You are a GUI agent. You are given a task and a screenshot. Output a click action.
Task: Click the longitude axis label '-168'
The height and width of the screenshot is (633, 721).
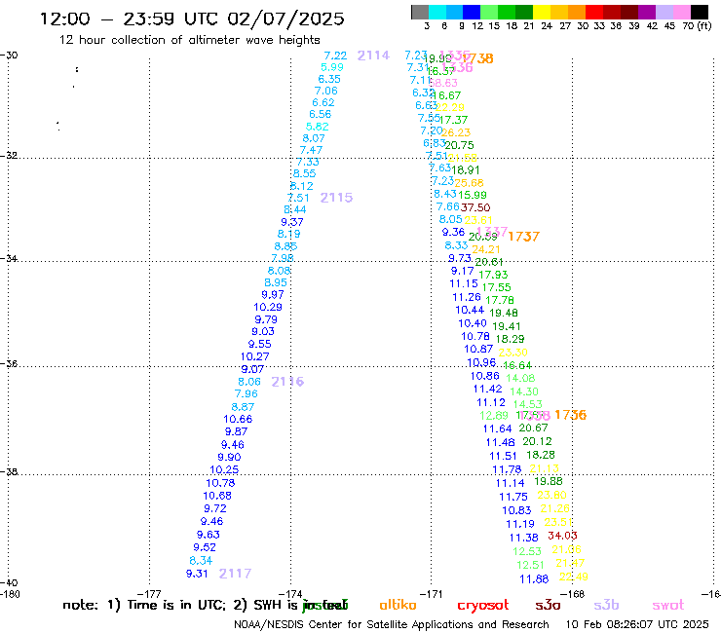click(x=573, y=594)
